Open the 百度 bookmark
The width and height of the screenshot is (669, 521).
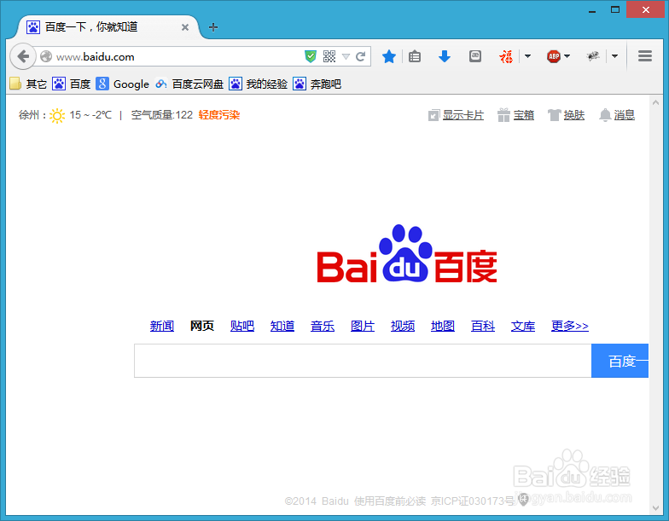(x=72, y=84)
